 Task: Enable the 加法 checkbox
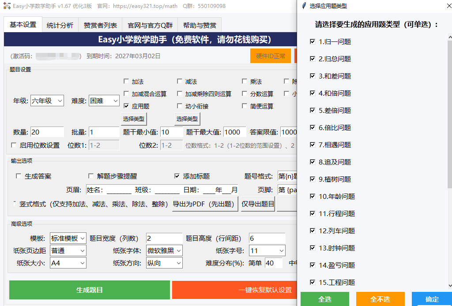coord(126,82)
